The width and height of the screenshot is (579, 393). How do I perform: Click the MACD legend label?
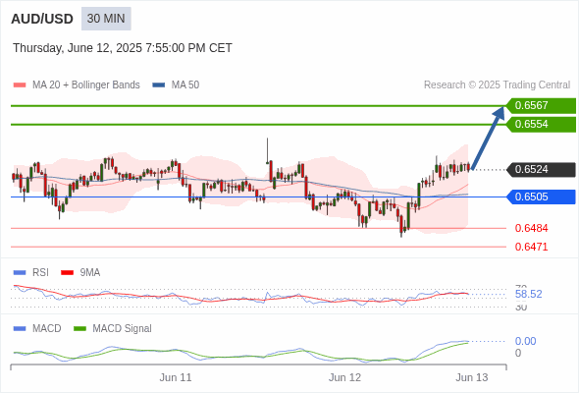point(47,329)
